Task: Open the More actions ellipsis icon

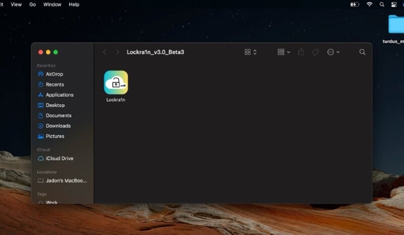Action: (x=331, y=52)
